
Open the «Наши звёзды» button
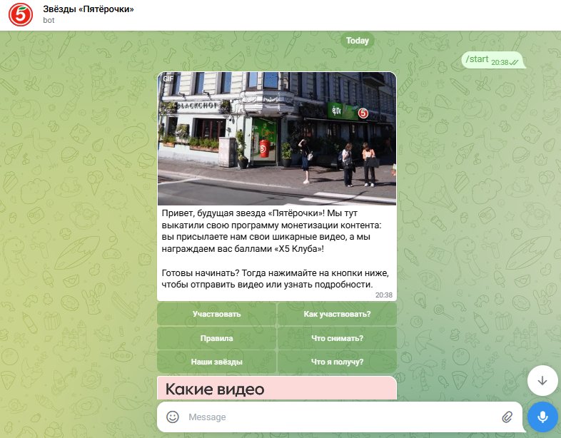point(216,362)
